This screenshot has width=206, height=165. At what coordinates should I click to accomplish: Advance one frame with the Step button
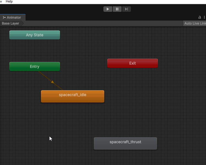(x=127, y=9)
